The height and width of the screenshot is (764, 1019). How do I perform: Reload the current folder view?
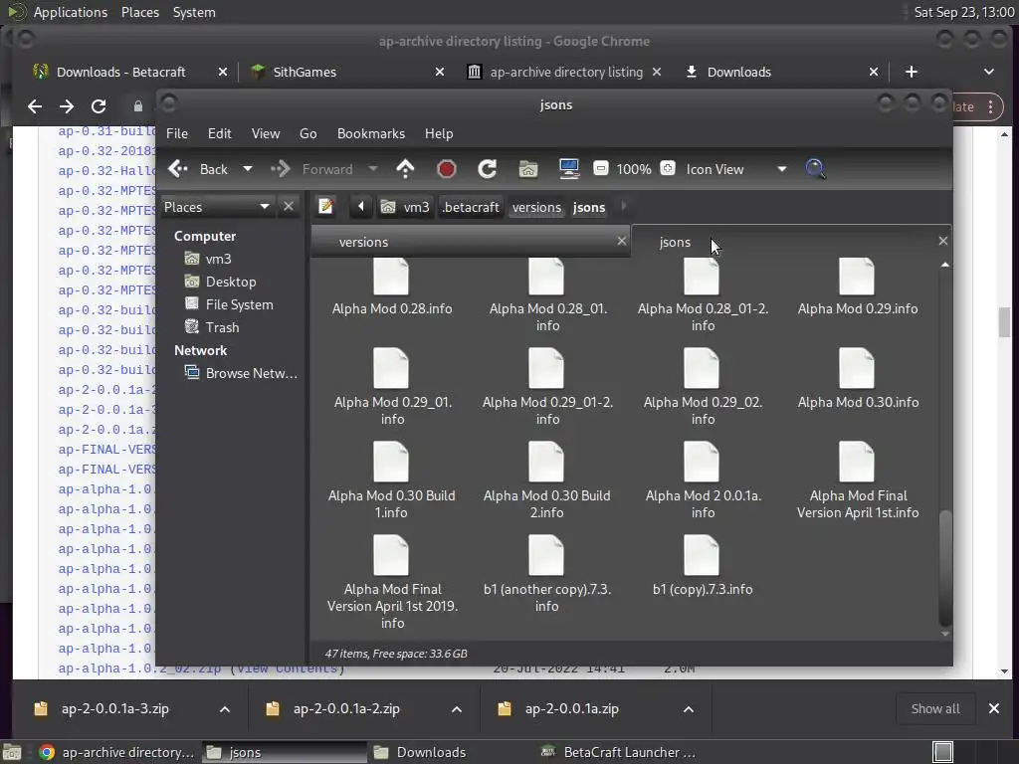point(487,169)
